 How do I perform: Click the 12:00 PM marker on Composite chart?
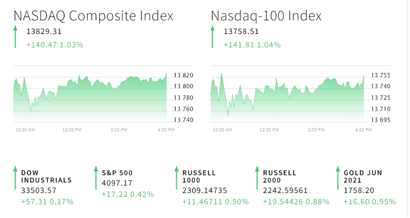72,130
